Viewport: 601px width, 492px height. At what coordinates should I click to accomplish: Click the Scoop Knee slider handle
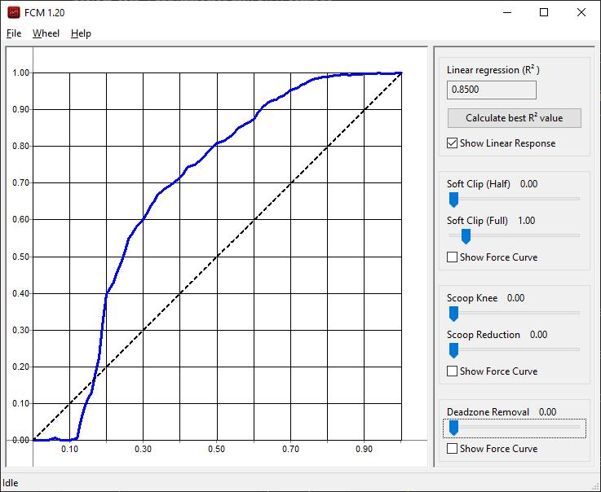pyautogui.click(x=453, y=314)
